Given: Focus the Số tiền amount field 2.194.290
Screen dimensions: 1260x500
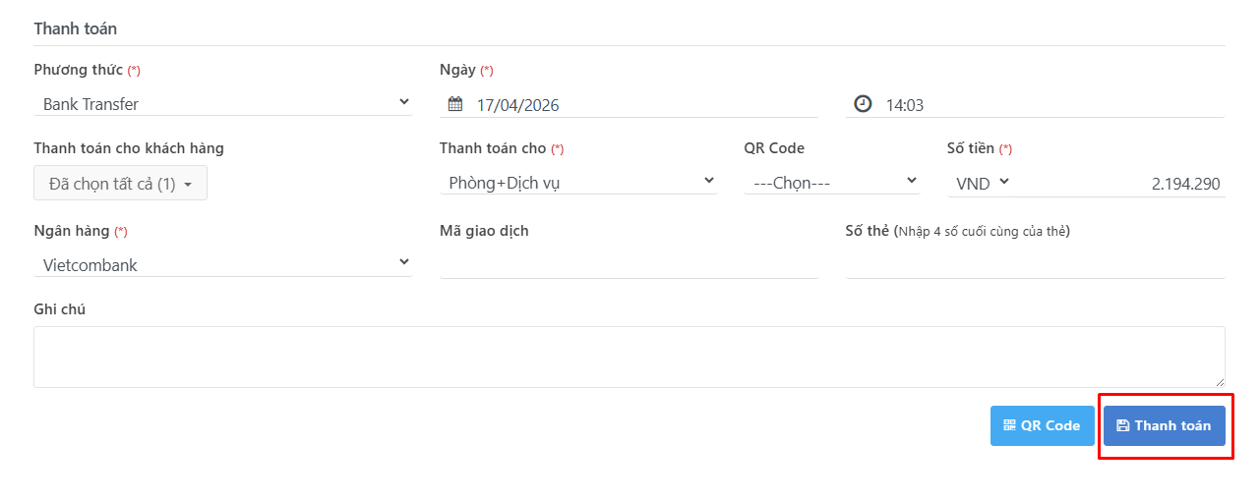Looking at the screenshot, I should (1118, 184).
